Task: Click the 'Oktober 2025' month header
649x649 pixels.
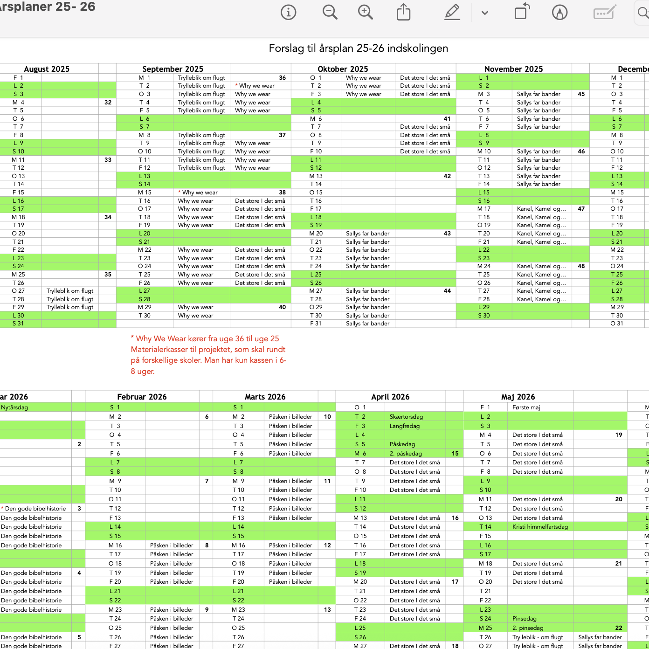Action: (343, 69)
